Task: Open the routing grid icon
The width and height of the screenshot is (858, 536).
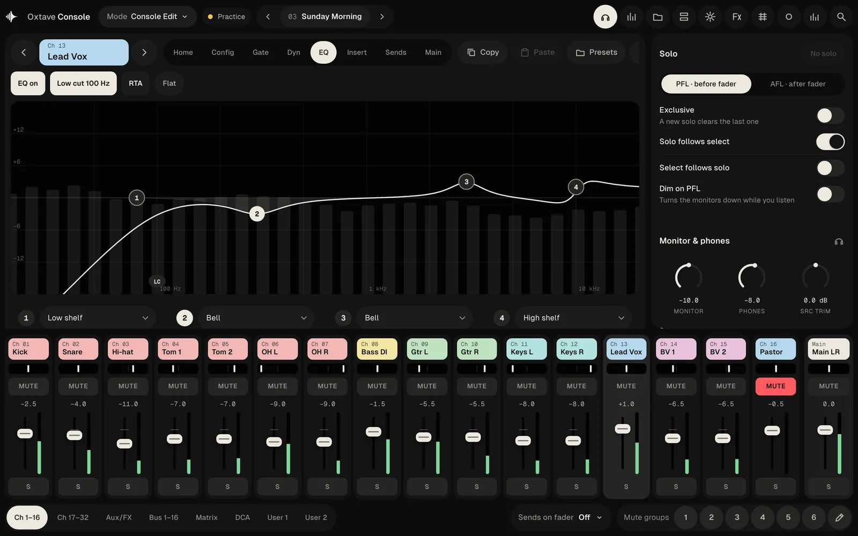Action: coord(763,17)
